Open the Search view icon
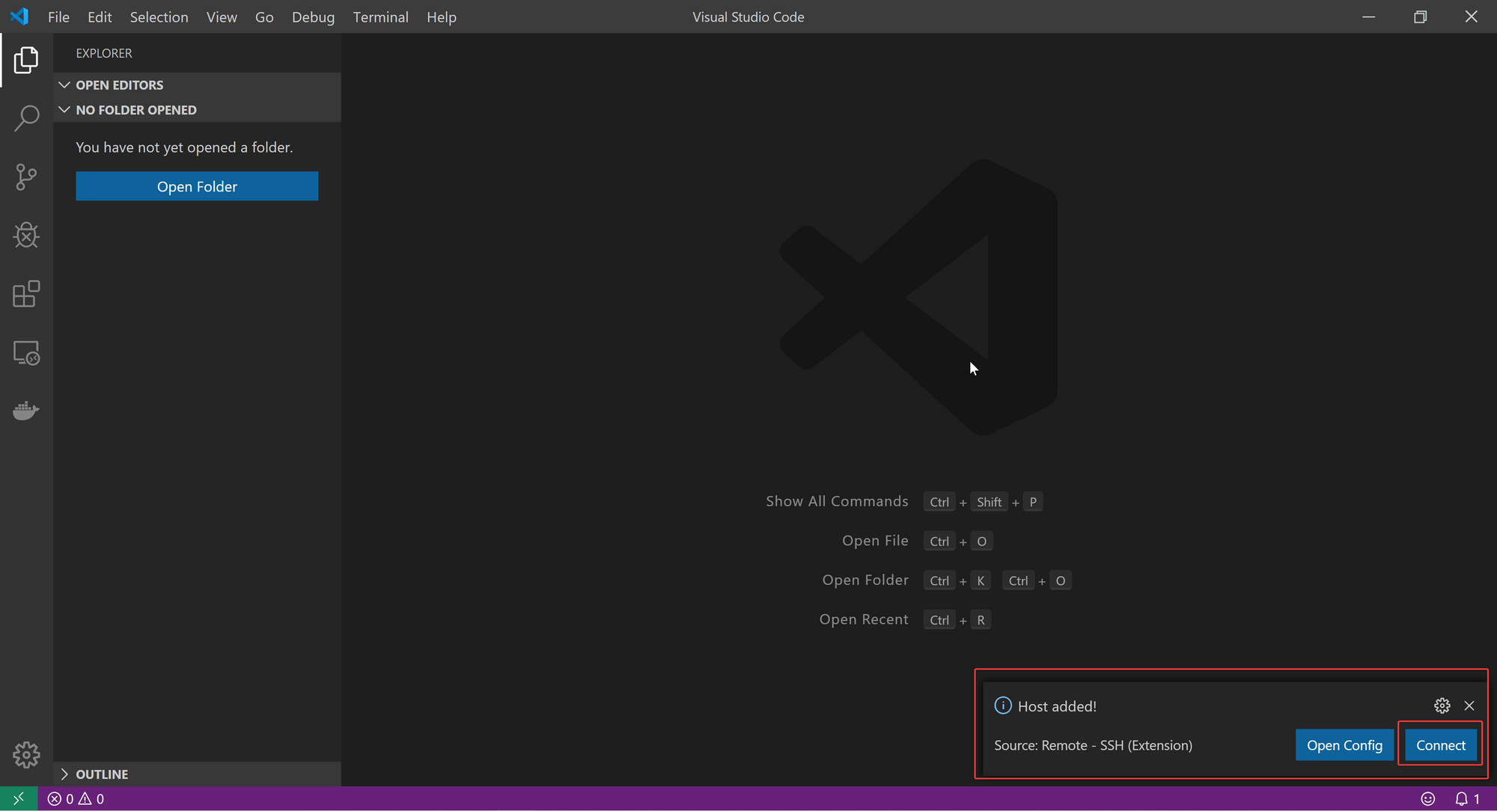1497x811 pixels. click(26, 118)
